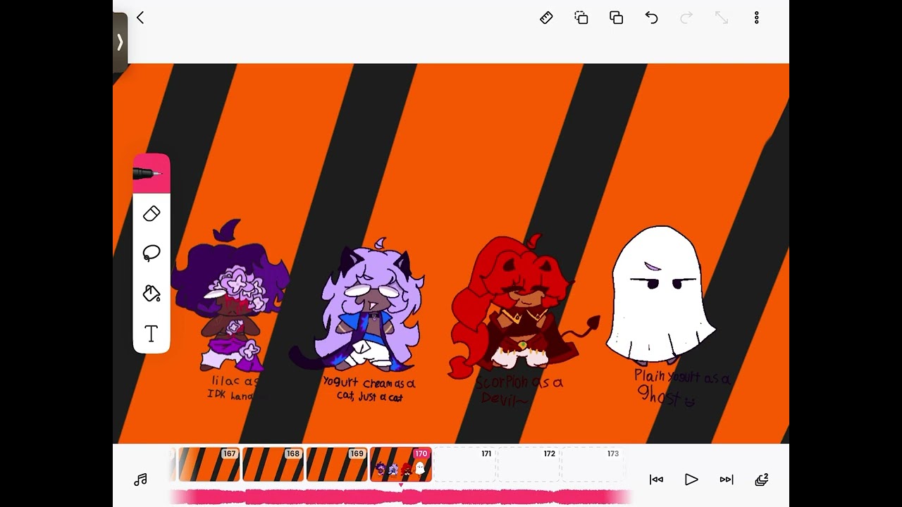This screenshot has width=902, height=507.
Task: Play the animation
Action: point(691,480)
